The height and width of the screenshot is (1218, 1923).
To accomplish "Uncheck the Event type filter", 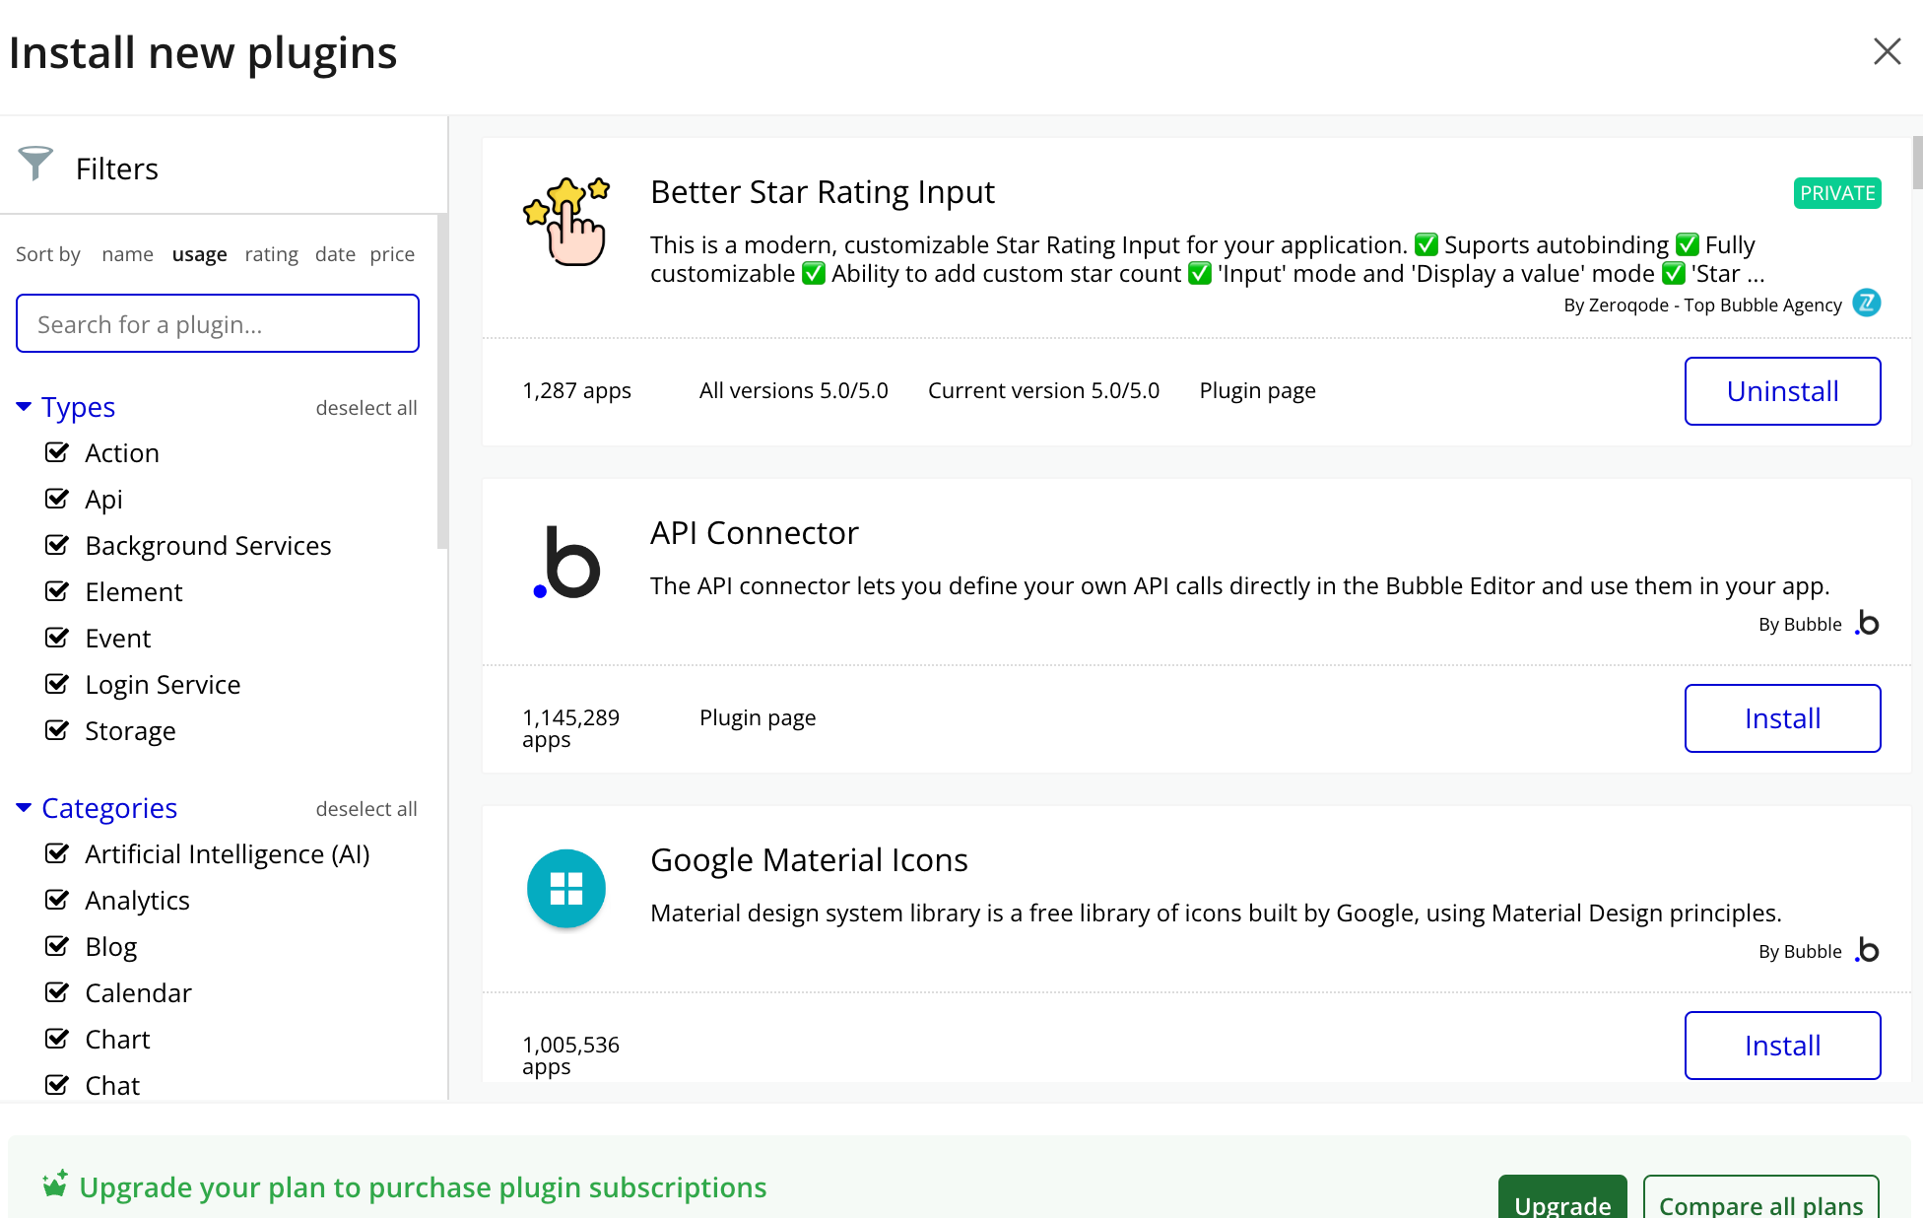I will [x=57, y=638].
